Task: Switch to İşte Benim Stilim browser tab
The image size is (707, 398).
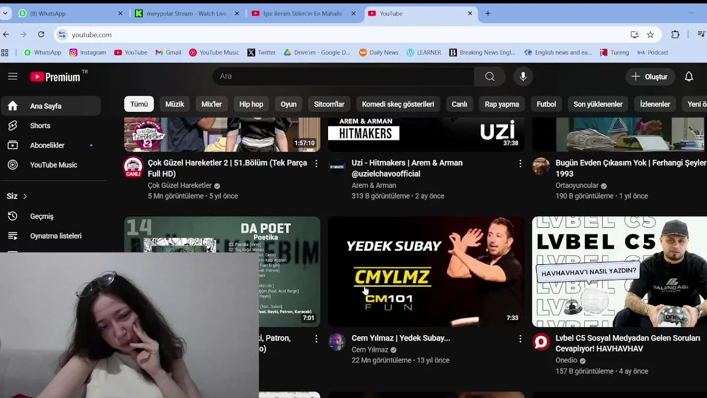Action: [x=303, y=13]
